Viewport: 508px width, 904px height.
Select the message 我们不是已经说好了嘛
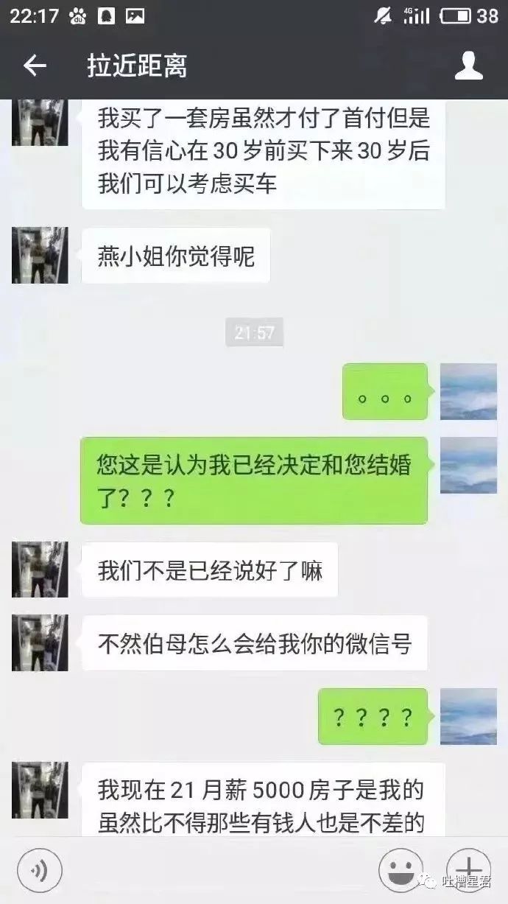(210, 570)
